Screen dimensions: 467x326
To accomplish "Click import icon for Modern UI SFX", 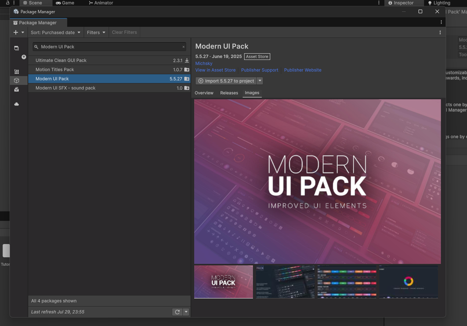I will [x=187, y=88].
